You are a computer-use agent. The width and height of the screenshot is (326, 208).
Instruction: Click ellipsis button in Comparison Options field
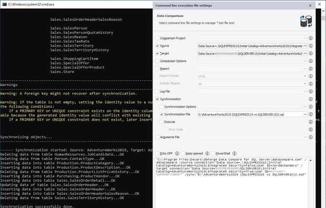point(305,61)
